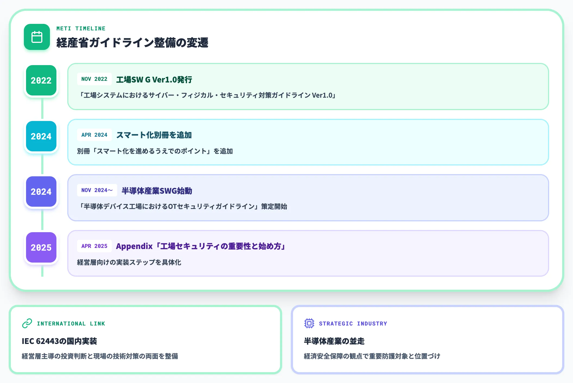
Task: Click the title 工場SW G Ver1.0発行
Action: pyautogui.click(x=154, y=79)
